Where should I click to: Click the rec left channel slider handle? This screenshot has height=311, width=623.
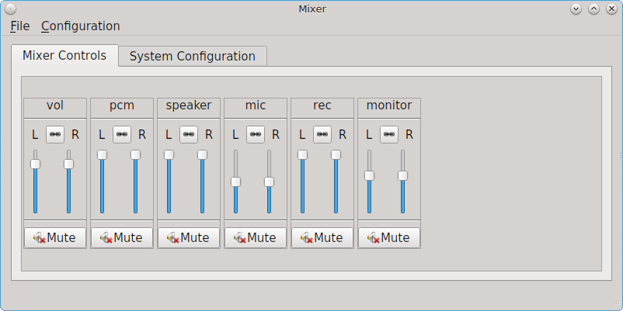(302, 154)
